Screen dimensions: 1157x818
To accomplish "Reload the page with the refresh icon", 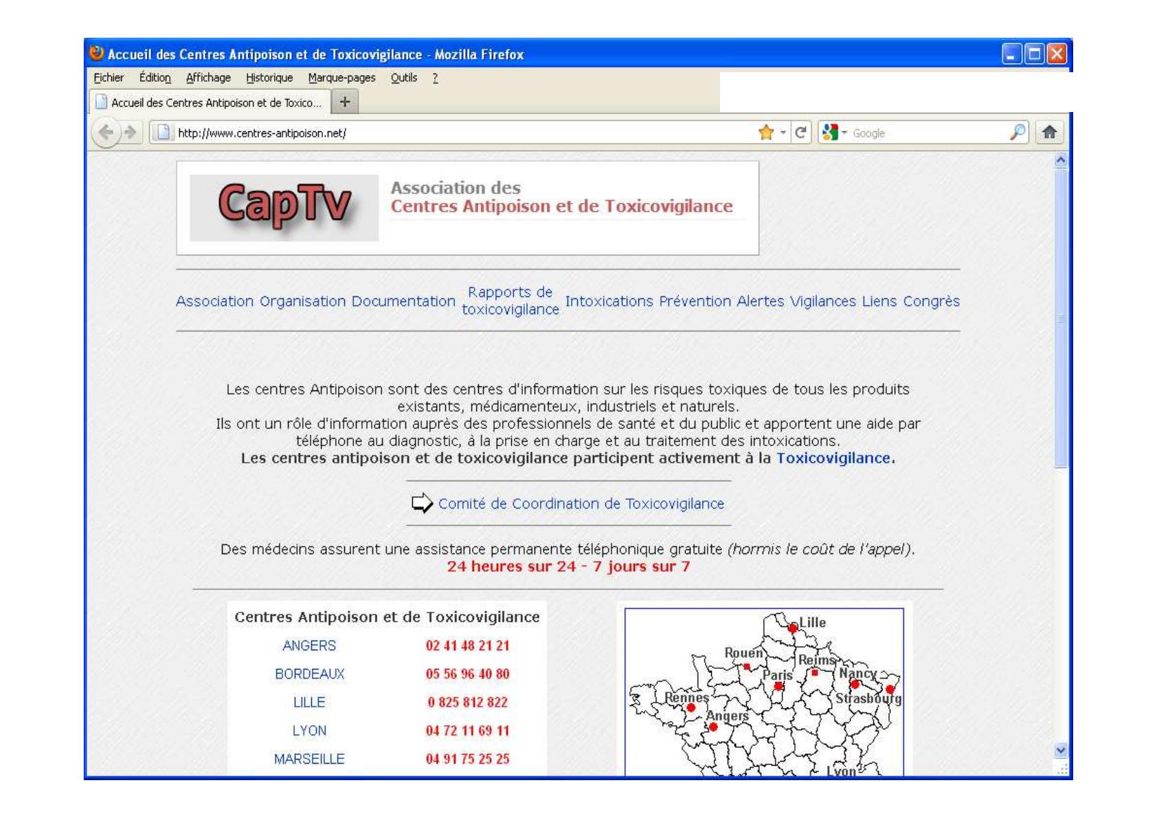I will click(800, 133).
